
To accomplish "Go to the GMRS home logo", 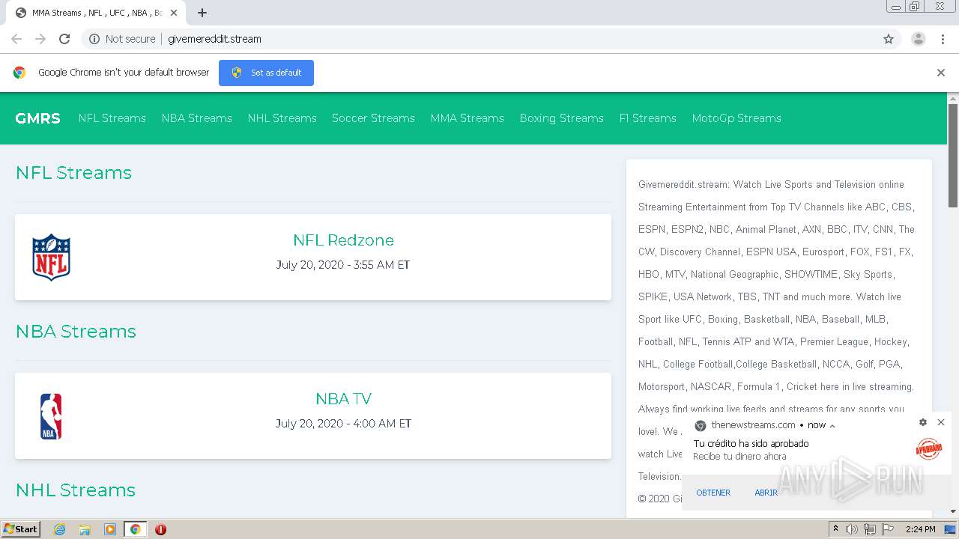I will point(37,118).
